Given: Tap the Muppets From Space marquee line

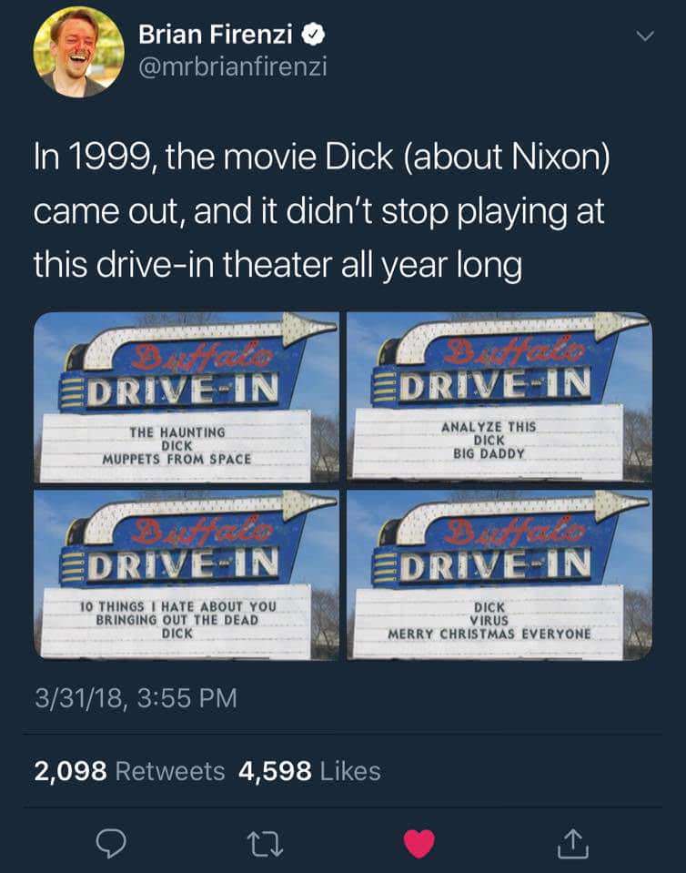Looking at the screenshot, I should [x=177, y=460].
